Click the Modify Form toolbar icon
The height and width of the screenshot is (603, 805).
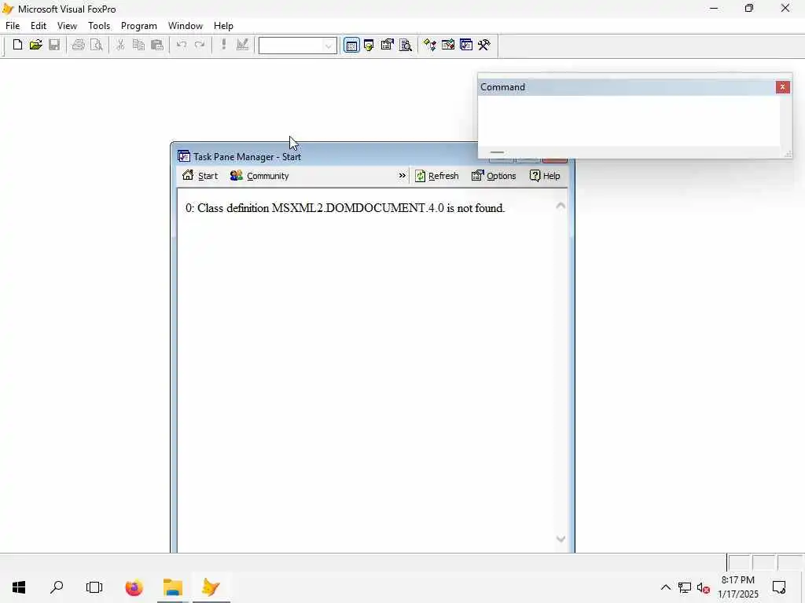pos(242,45)
